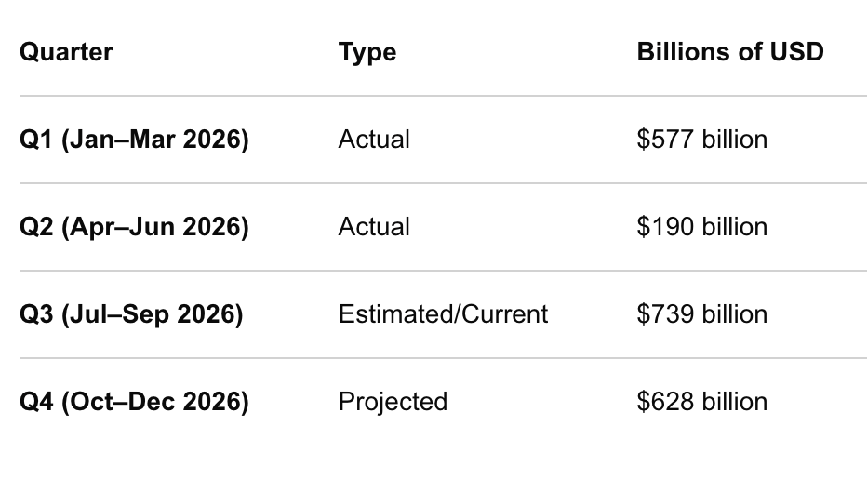867x479 pixels.
Task: Select the Q4 (Oct–Dec 2026) row label
Action: (x=134, y=402)
